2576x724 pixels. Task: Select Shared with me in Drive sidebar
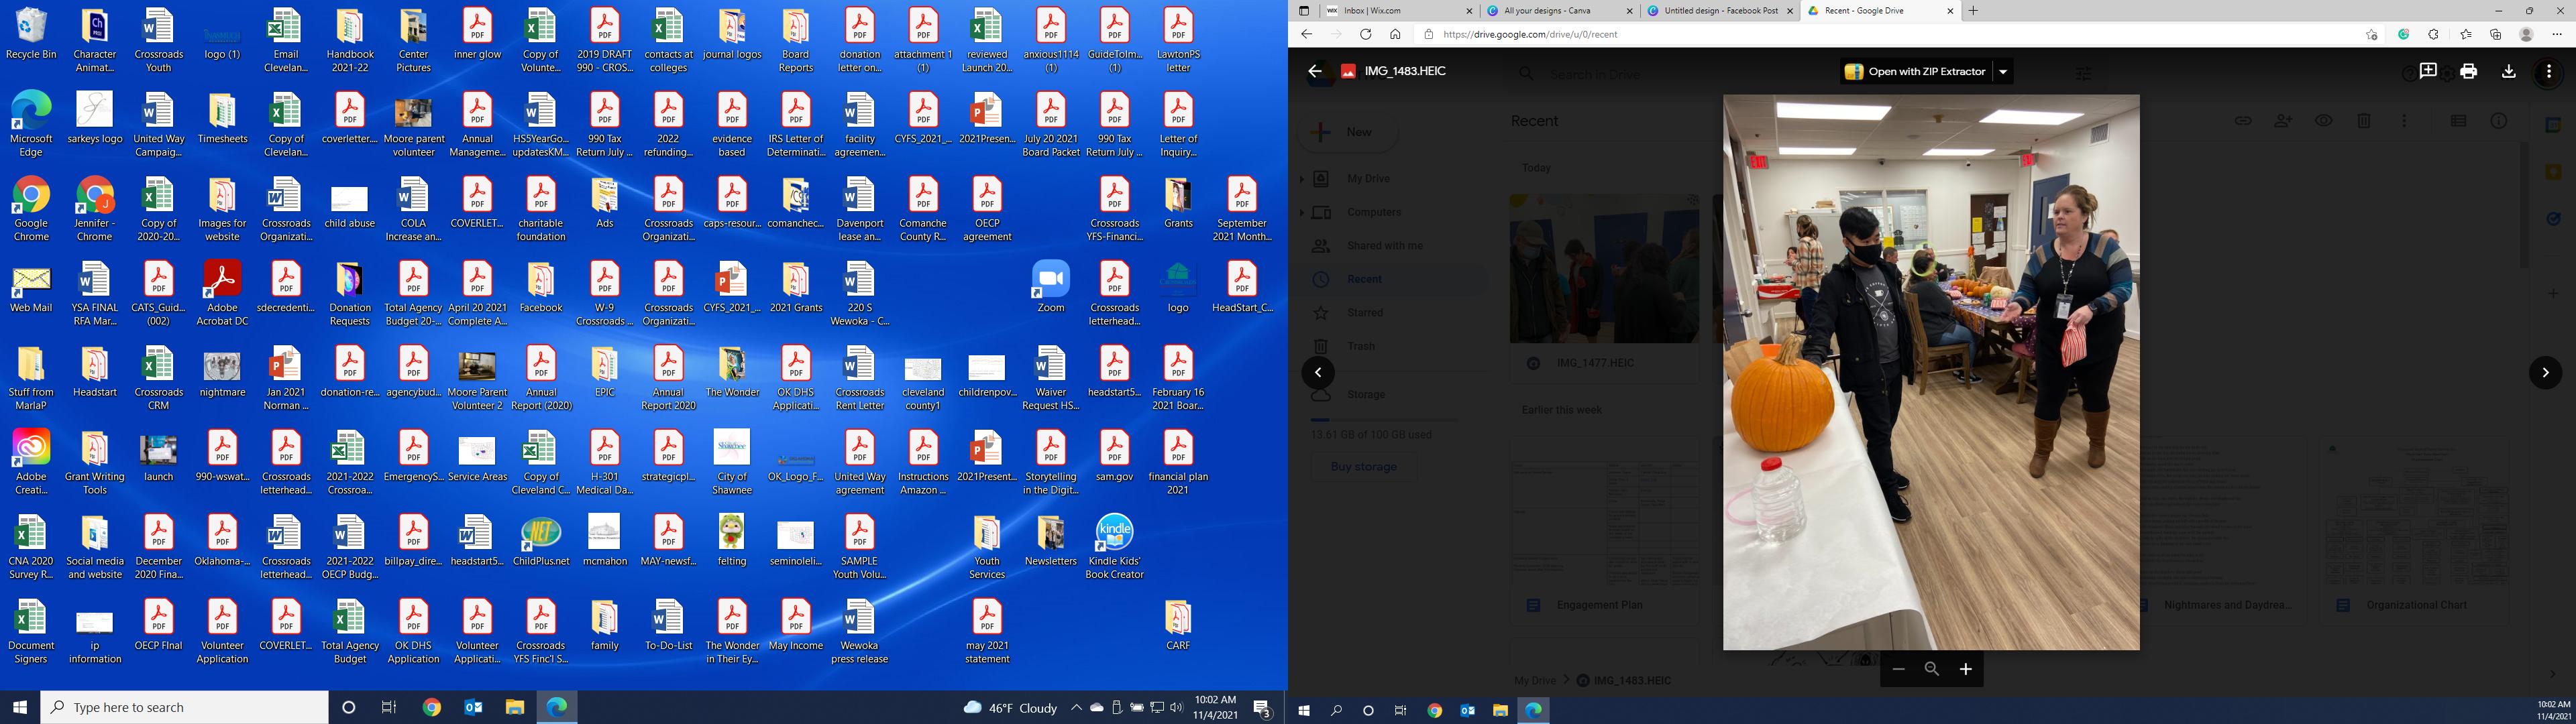coord(1385,246)
